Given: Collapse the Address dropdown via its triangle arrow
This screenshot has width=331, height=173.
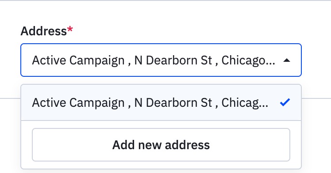Looking at the screenshot, I should coord(286,60).
